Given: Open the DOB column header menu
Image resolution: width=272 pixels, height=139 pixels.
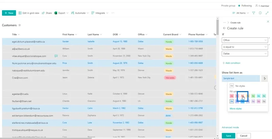Looking at the screenshot, I should (x=117, y=34).
